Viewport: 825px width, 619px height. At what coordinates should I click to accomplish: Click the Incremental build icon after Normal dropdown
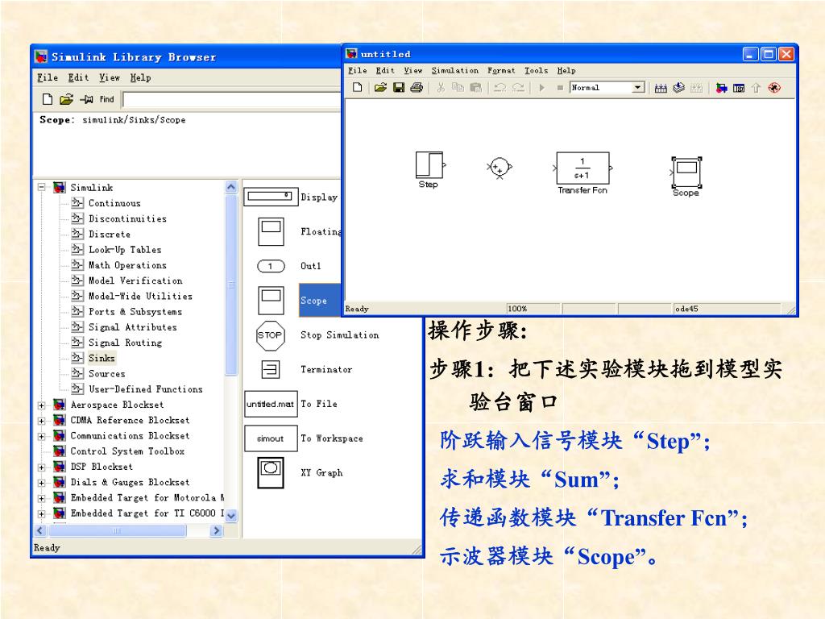661,88
